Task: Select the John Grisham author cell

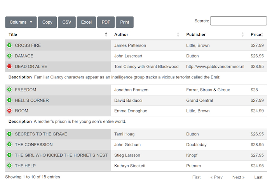Action: (x=147, y=145)
